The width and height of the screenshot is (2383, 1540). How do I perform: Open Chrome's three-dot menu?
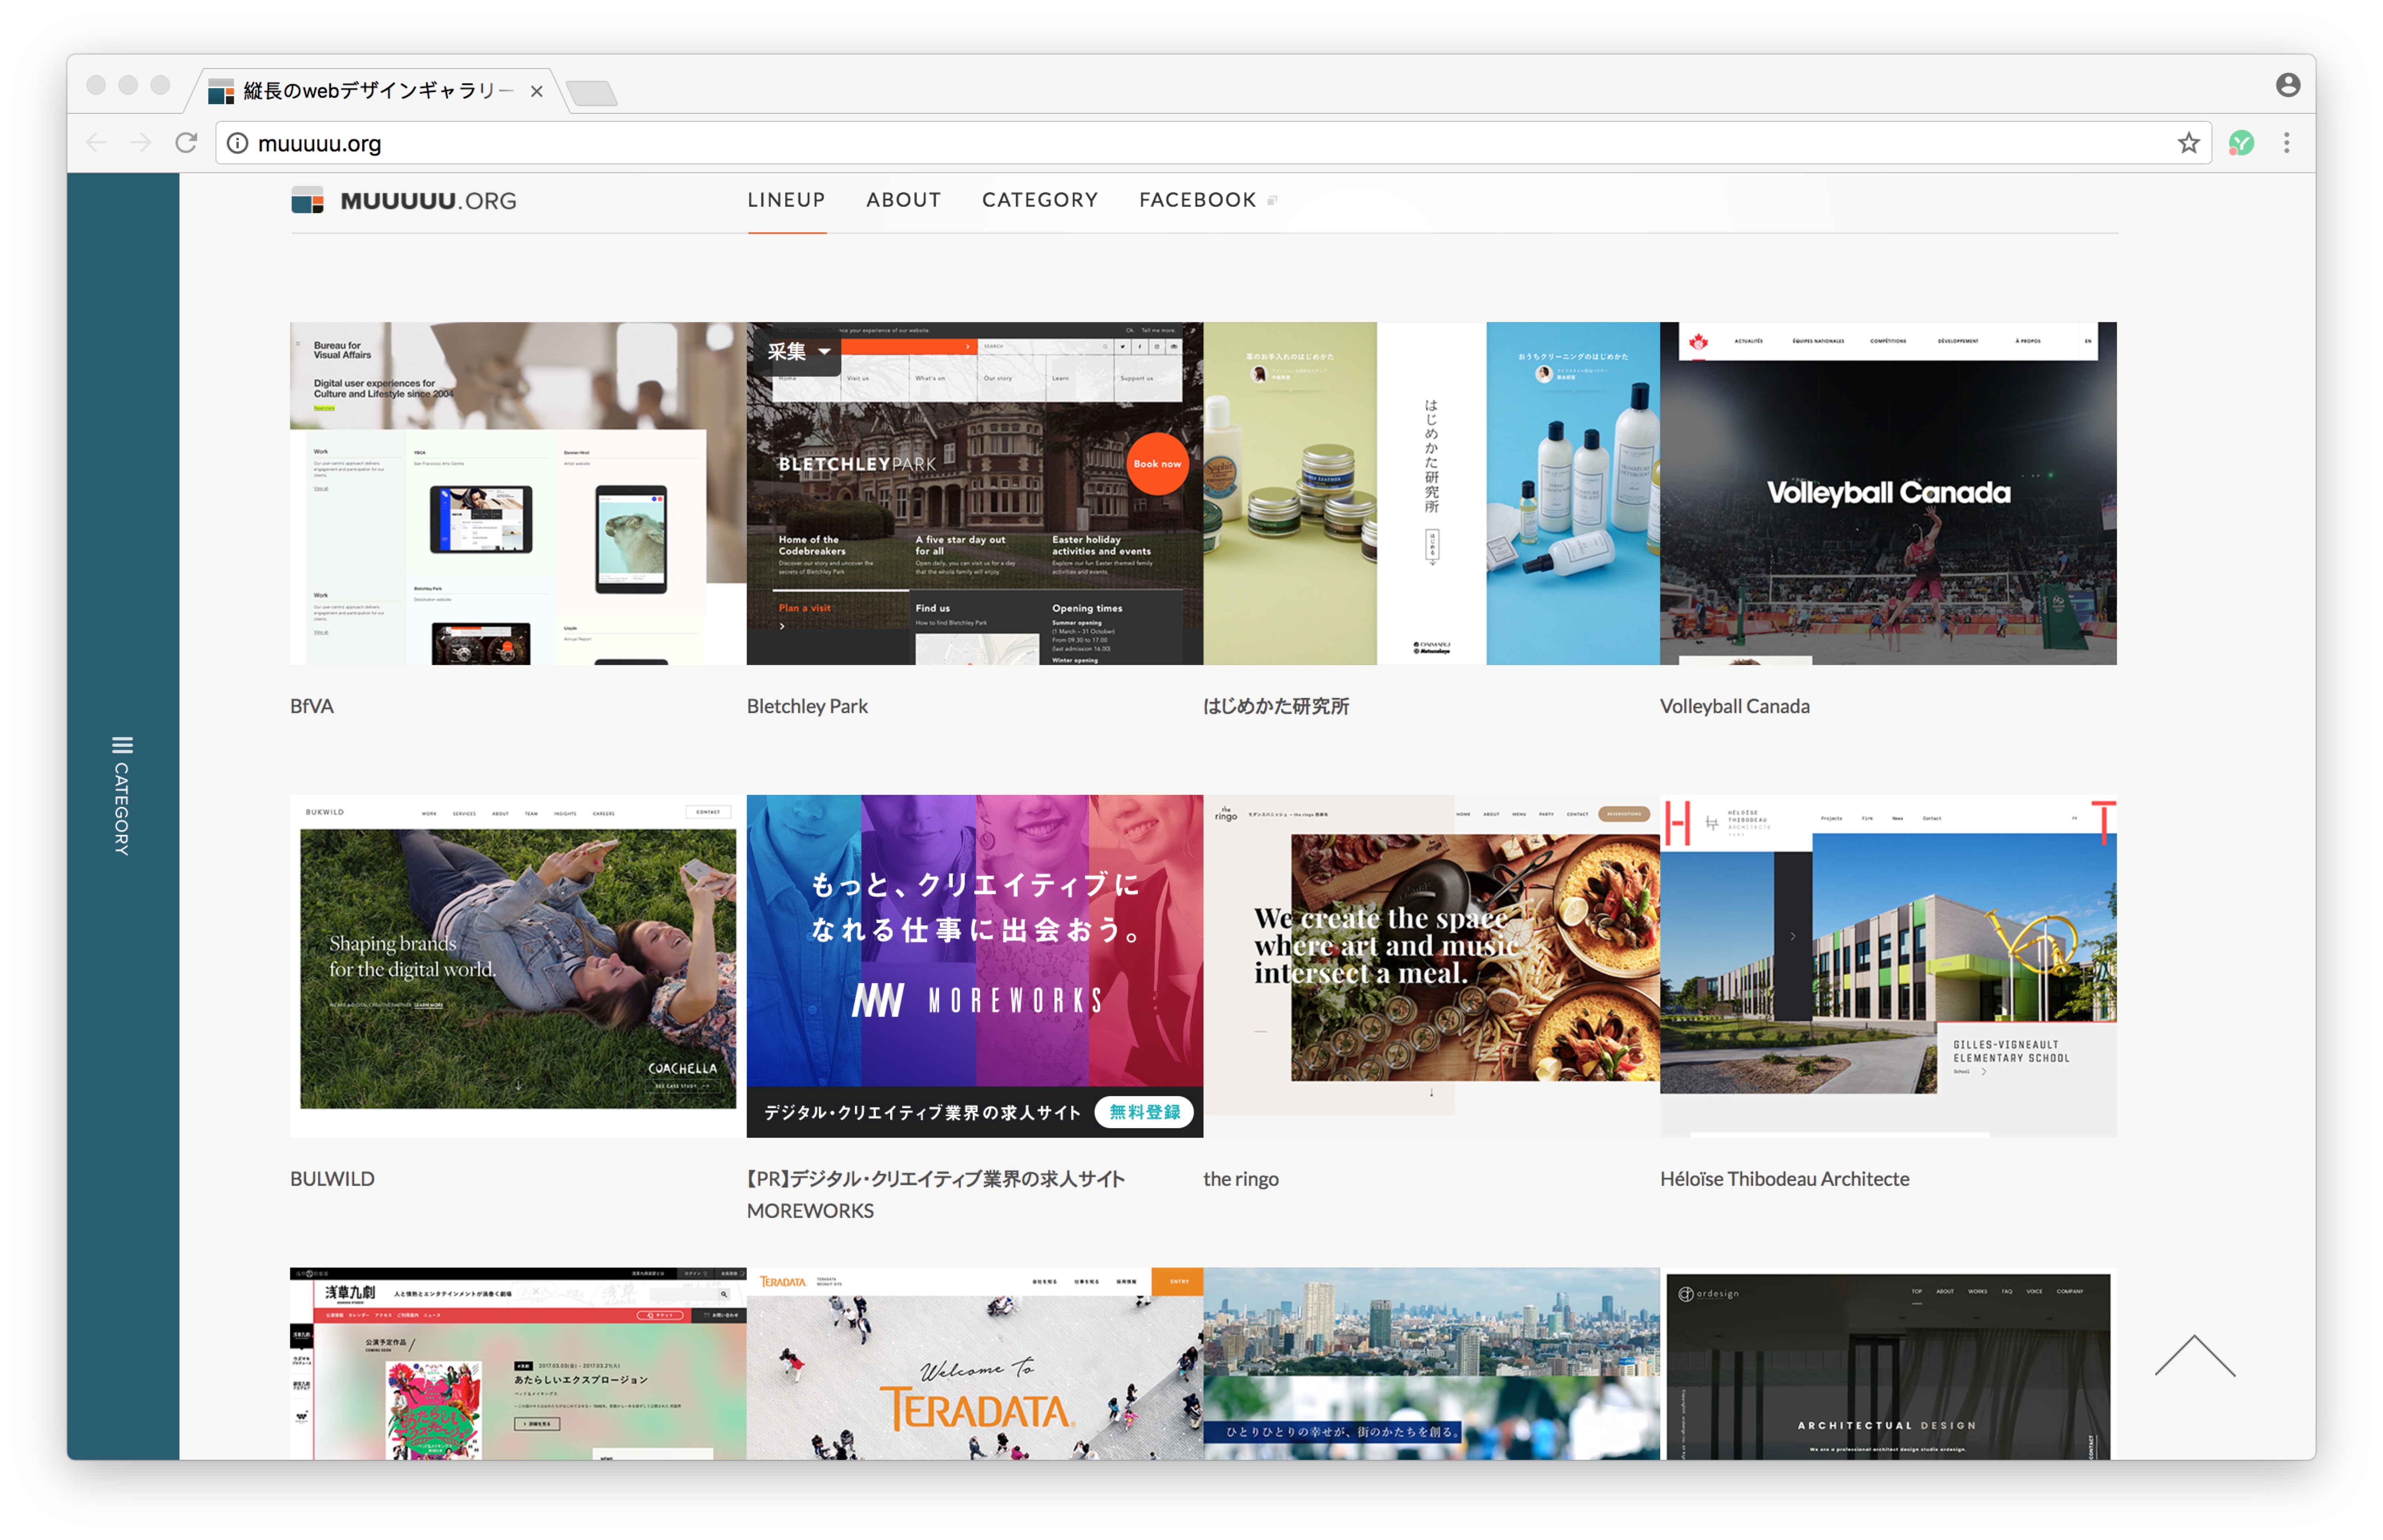point(2286,143)
